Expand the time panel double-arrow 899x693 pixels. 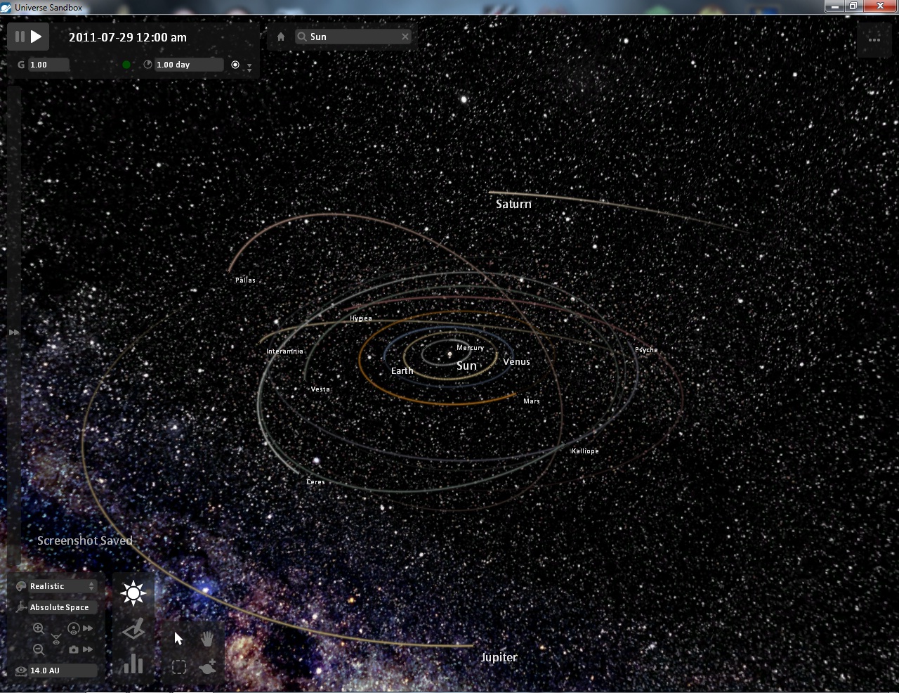tap(249, 67)
